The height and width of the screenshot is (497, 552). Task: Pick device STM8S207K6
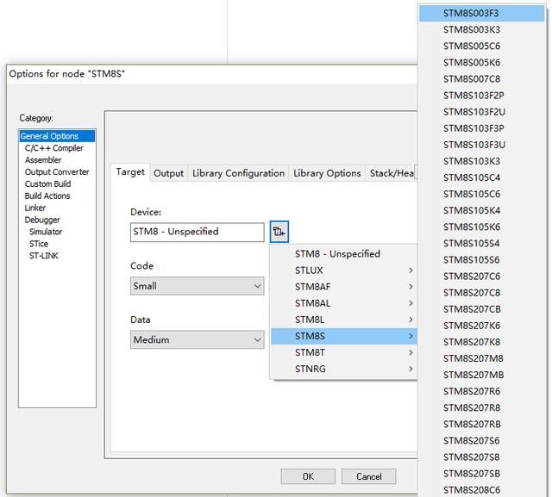481,326
